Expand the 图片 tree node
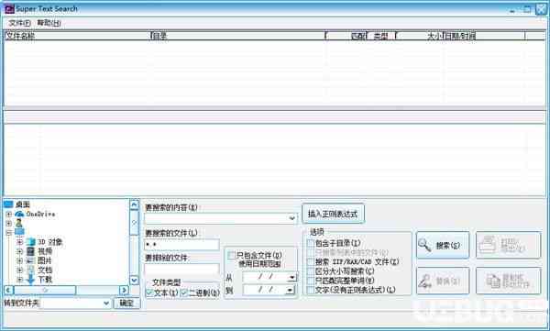This screenshot has height=331, width=550. (x=20, y=260)
